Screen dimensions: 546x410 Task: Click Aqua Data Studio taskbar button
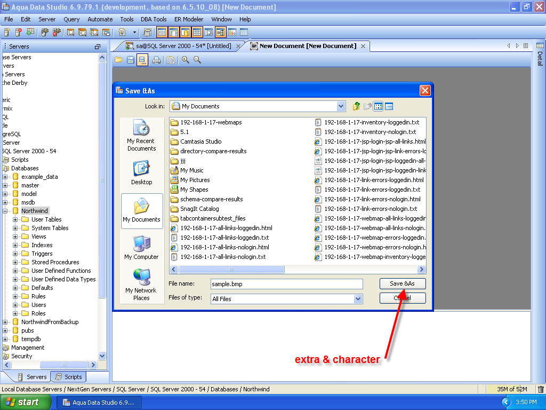coord(99,403)
